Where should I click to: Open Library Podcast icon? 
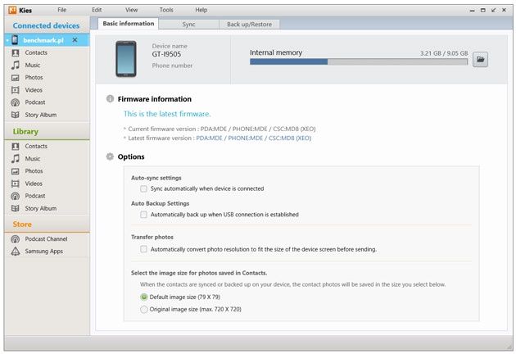pyautogui.click(x=15, y=196)
